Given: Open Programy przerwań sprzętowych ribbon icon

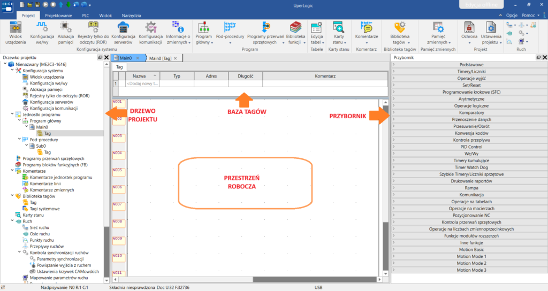Looking at the screenshot, I should pos(265,33).
